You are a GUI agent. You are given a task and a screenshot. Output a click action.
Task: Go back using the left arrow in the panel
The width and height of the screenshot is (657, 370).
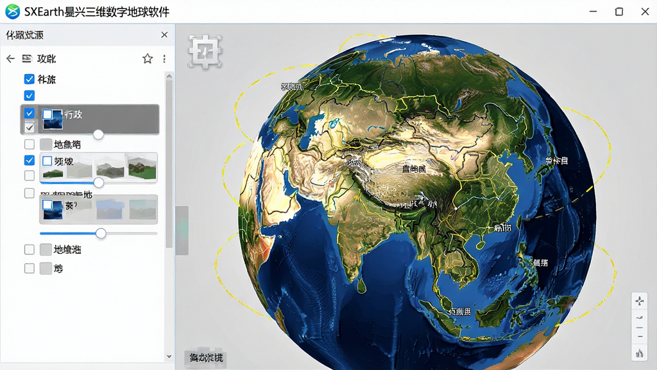(10, 58)
